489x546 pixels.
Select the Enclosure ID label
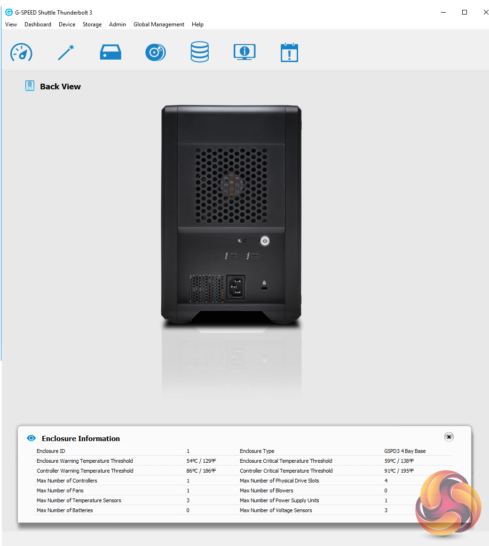tap(51, 451)
